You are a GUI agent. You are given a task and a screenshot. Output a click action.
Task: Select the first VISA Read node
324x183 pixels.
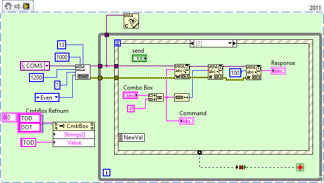tap(216, 72)
